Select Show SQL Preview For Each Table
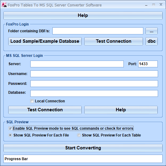The height and width of the screenshot is (166, 166). tap(79, 135)
